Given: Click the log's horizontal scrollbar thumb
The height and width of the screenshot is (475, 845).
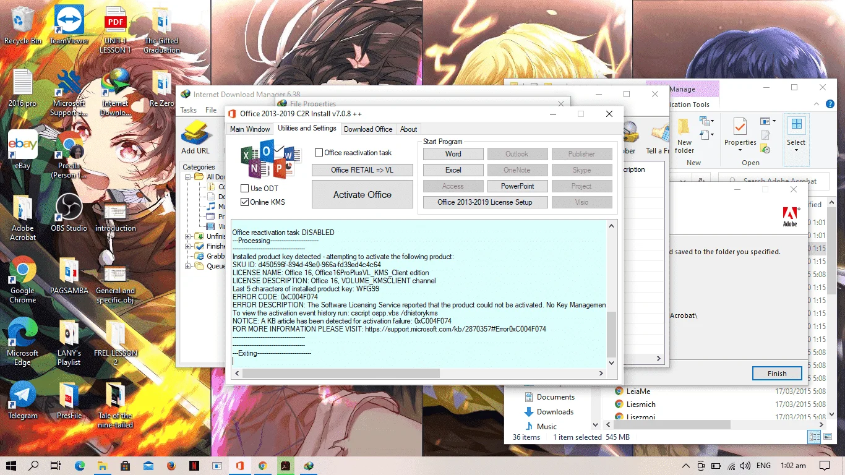Looking at the screenshot, I should tap(341, 374).
